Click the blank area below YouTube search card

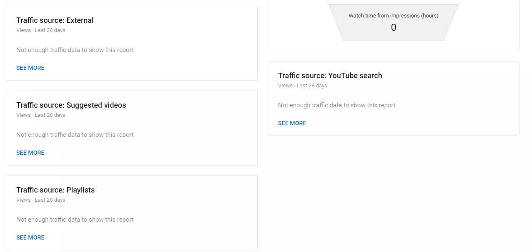click(x=393, y=191)
